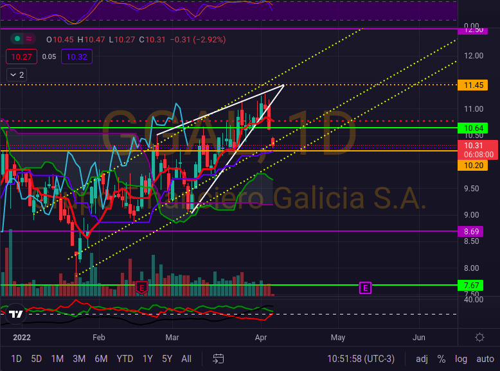This screenshot has height=371, width=500.
Task: Click the TradingView logo
Action: [x=15, y=315]
